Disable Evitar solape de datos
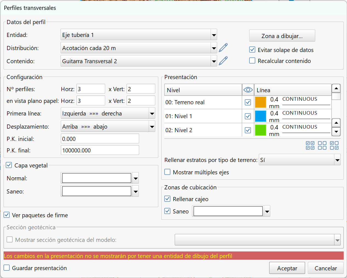 pos(252,50)
